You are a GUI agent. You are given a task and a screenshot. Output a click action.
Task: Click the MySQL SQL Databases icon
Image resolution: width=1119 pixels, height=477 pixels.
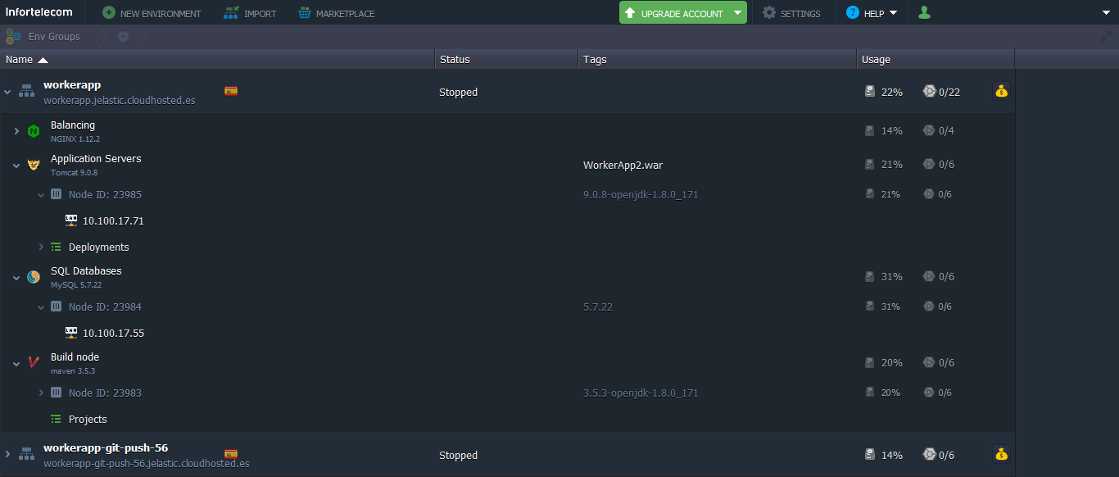(34, 277)
